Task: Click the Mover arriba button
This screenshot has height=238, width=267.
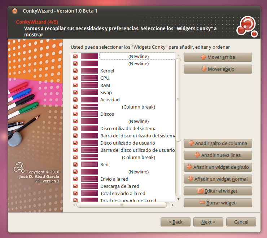Action: coord(218,57)
